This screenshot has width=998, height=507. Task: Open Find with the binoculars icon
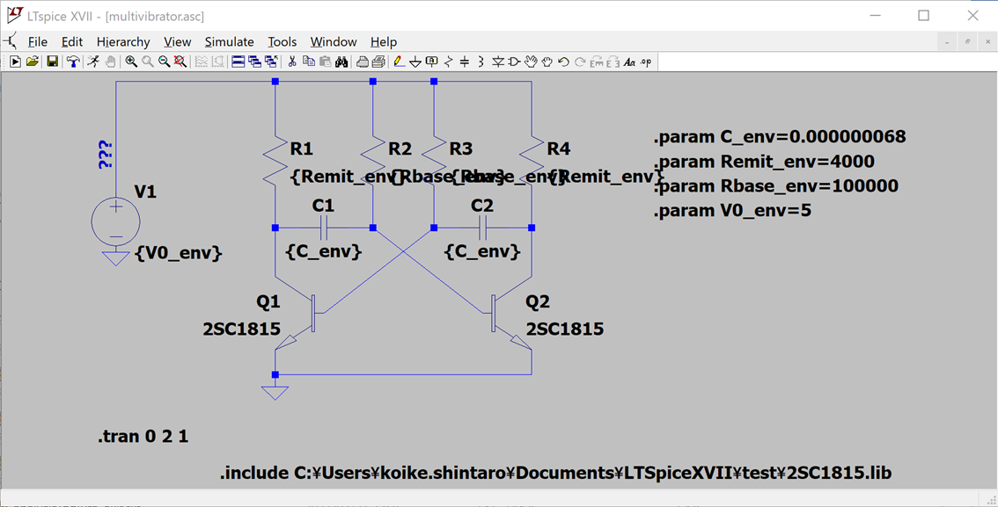pyautogui.click(x=341, y=62)
